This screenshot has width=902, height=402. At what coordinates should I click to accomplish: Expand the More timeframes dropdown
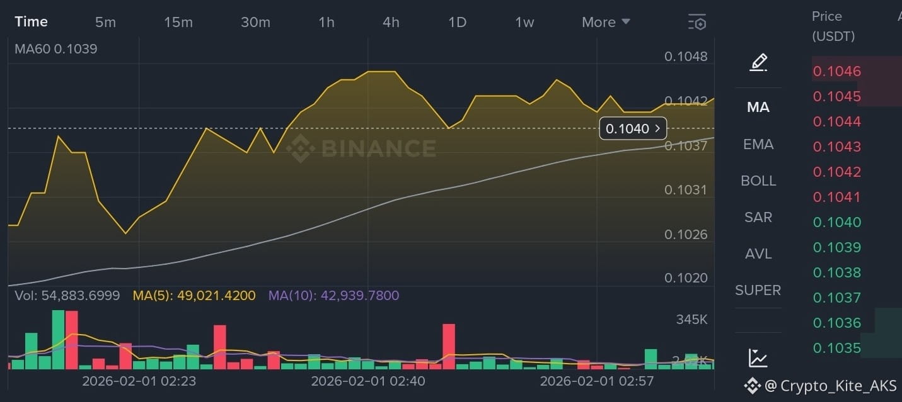606,23
